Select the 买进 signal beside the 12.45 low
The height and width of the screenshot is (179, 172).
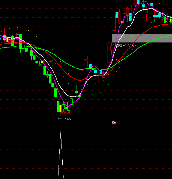[x=66, y=113]
